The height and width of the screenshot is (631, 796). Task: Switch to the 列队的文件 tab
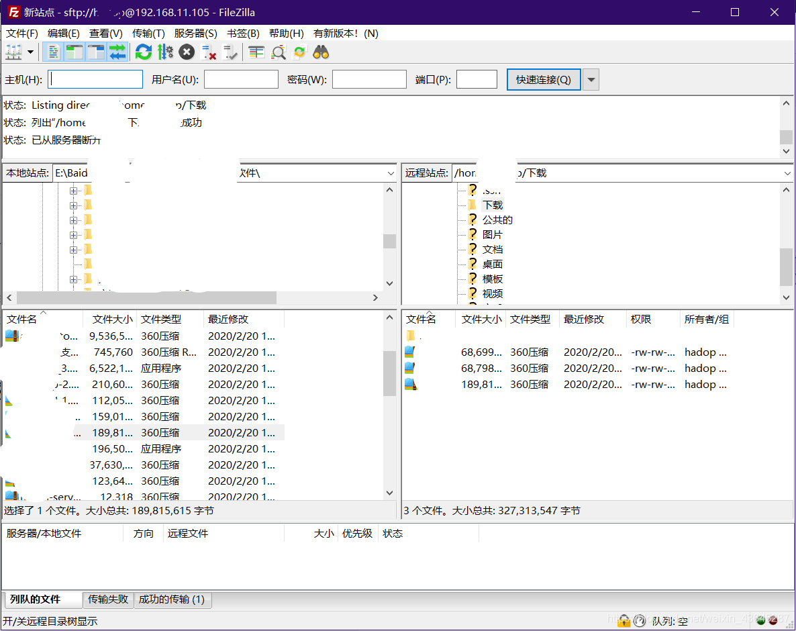click(43, 599)
